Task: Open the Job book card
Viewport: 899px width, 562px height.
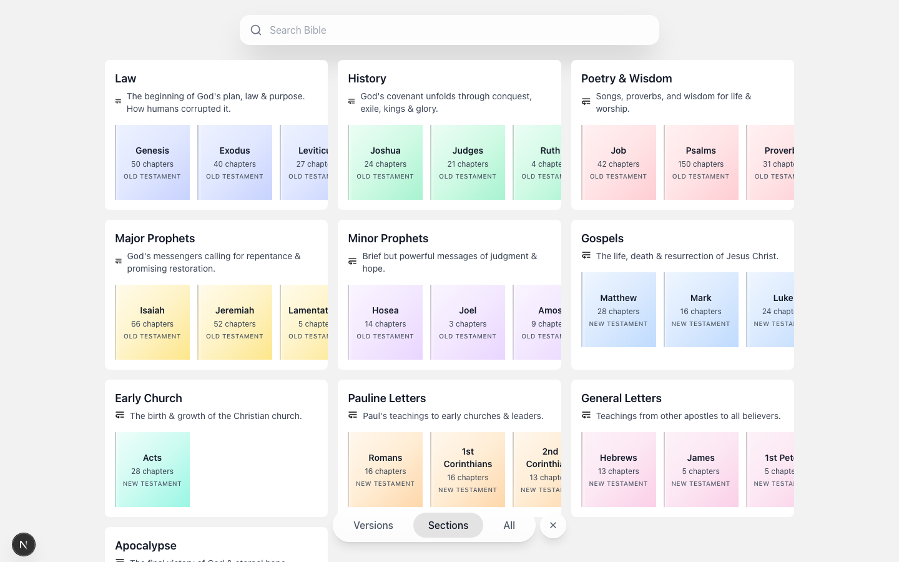Action: (x=619, y=162)
